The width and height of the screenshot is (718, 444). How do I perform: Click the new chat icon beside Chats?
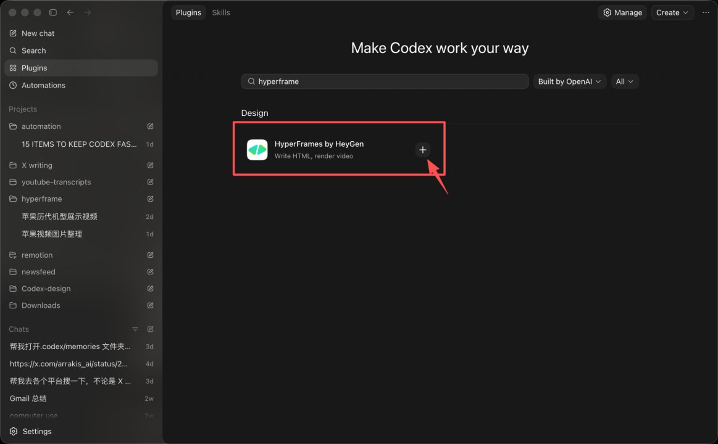[150, 329]
